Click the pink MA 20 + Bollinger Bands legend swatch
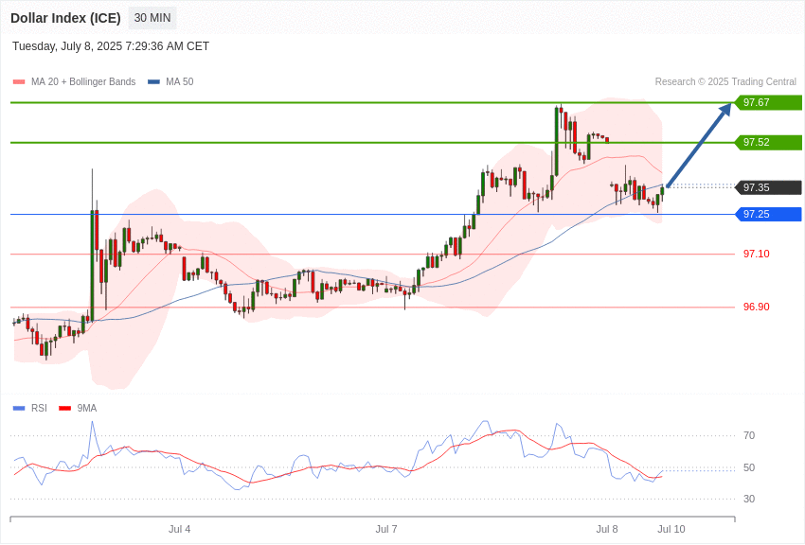805x545 pixels. pyautogui.click(x=19, y=82)
